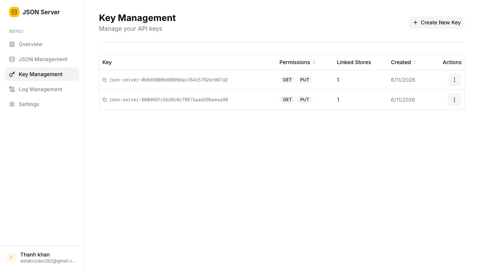Click created date of key ending beeaa99

(403, 100)
